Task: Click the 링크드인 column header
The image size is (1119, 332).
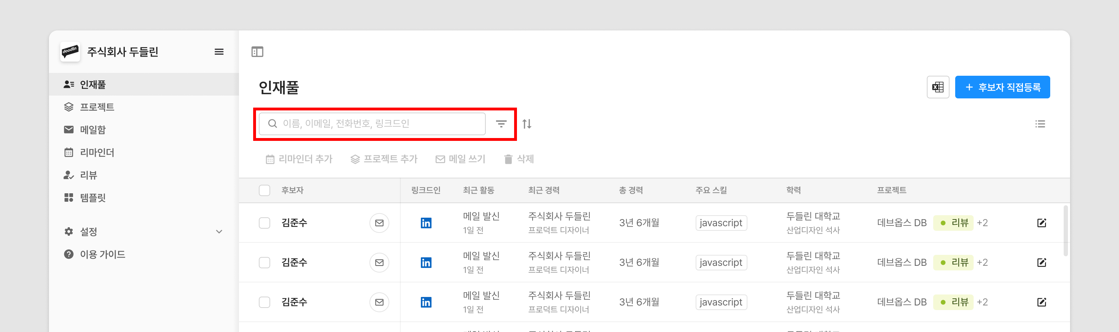Action: click(x=426, y=190)
